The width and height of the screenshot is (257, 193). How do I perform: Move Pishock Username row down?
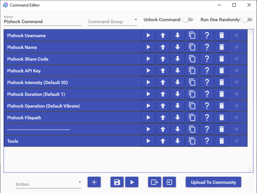(178, 35)
